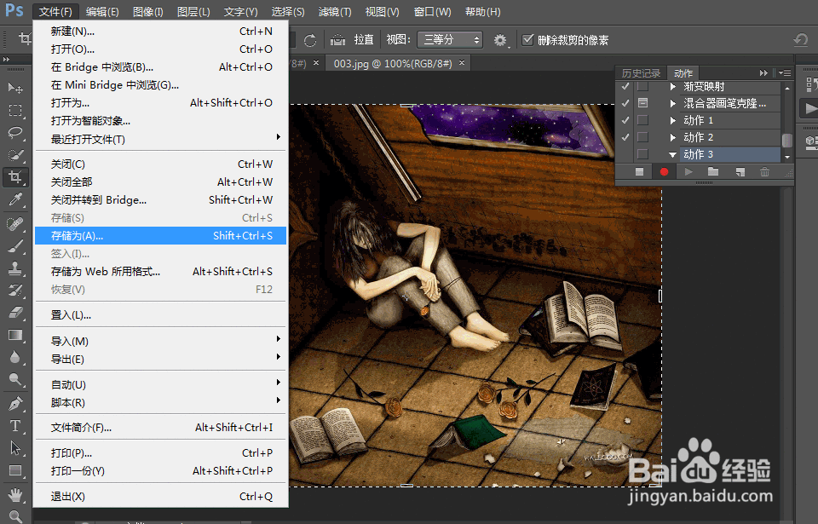Select the Path Selection tool
The image size is (818, 524).
[x=15, y=448]
